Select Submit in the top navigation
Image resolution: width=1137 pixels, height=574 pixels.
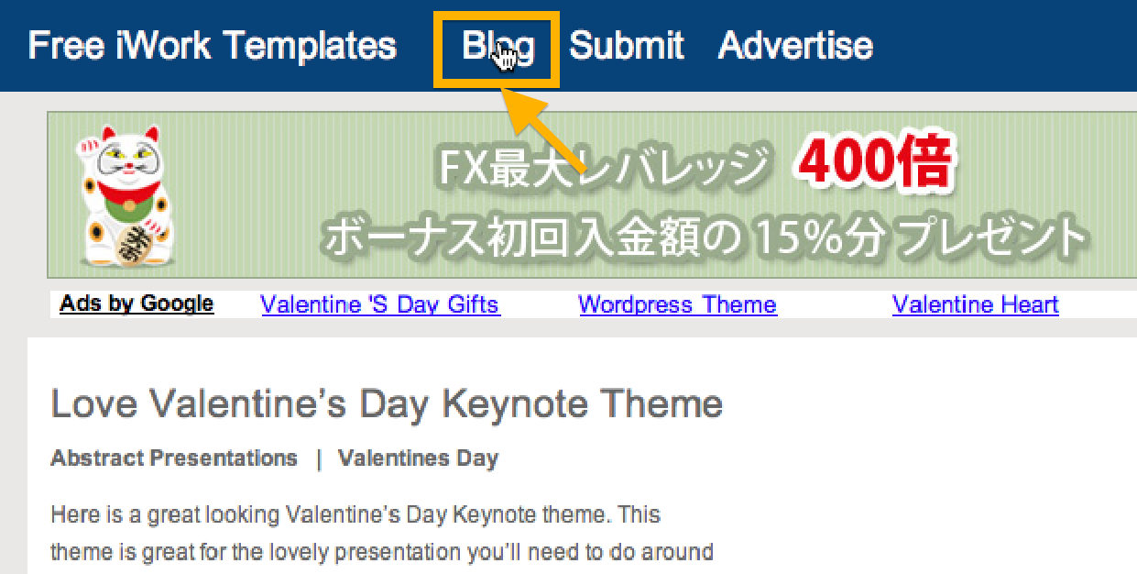pos(627,45)
